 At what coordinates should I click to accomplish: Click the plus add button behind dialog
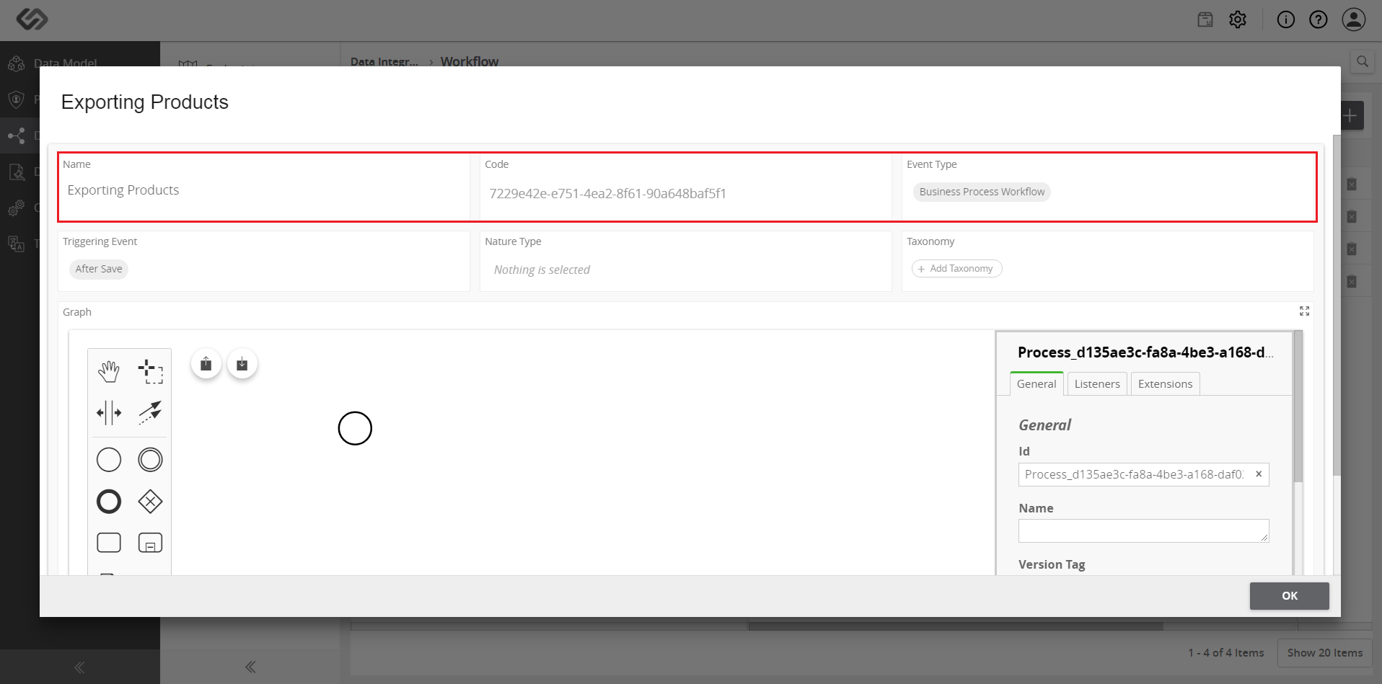[1352, 115]
